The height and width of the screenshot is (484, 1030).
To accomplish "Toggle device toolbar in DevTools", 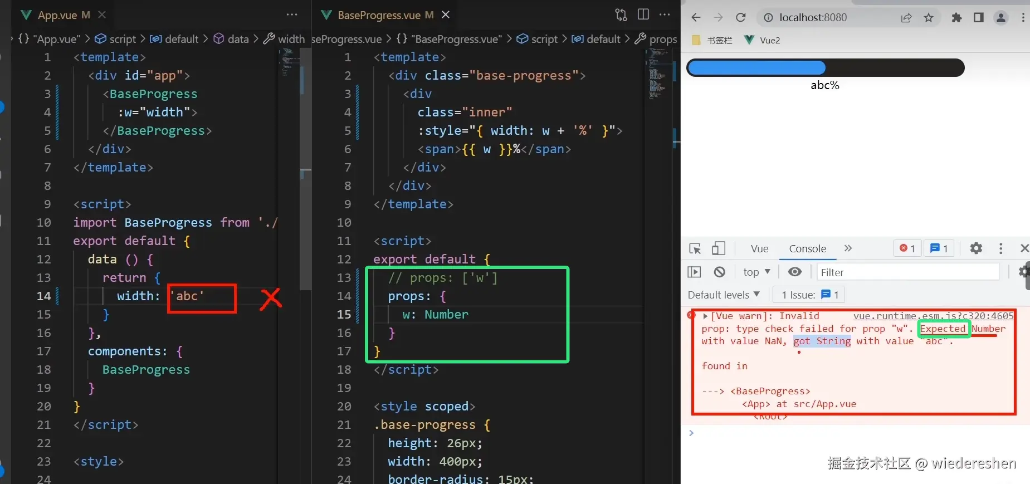I will [x=719, y=248].
